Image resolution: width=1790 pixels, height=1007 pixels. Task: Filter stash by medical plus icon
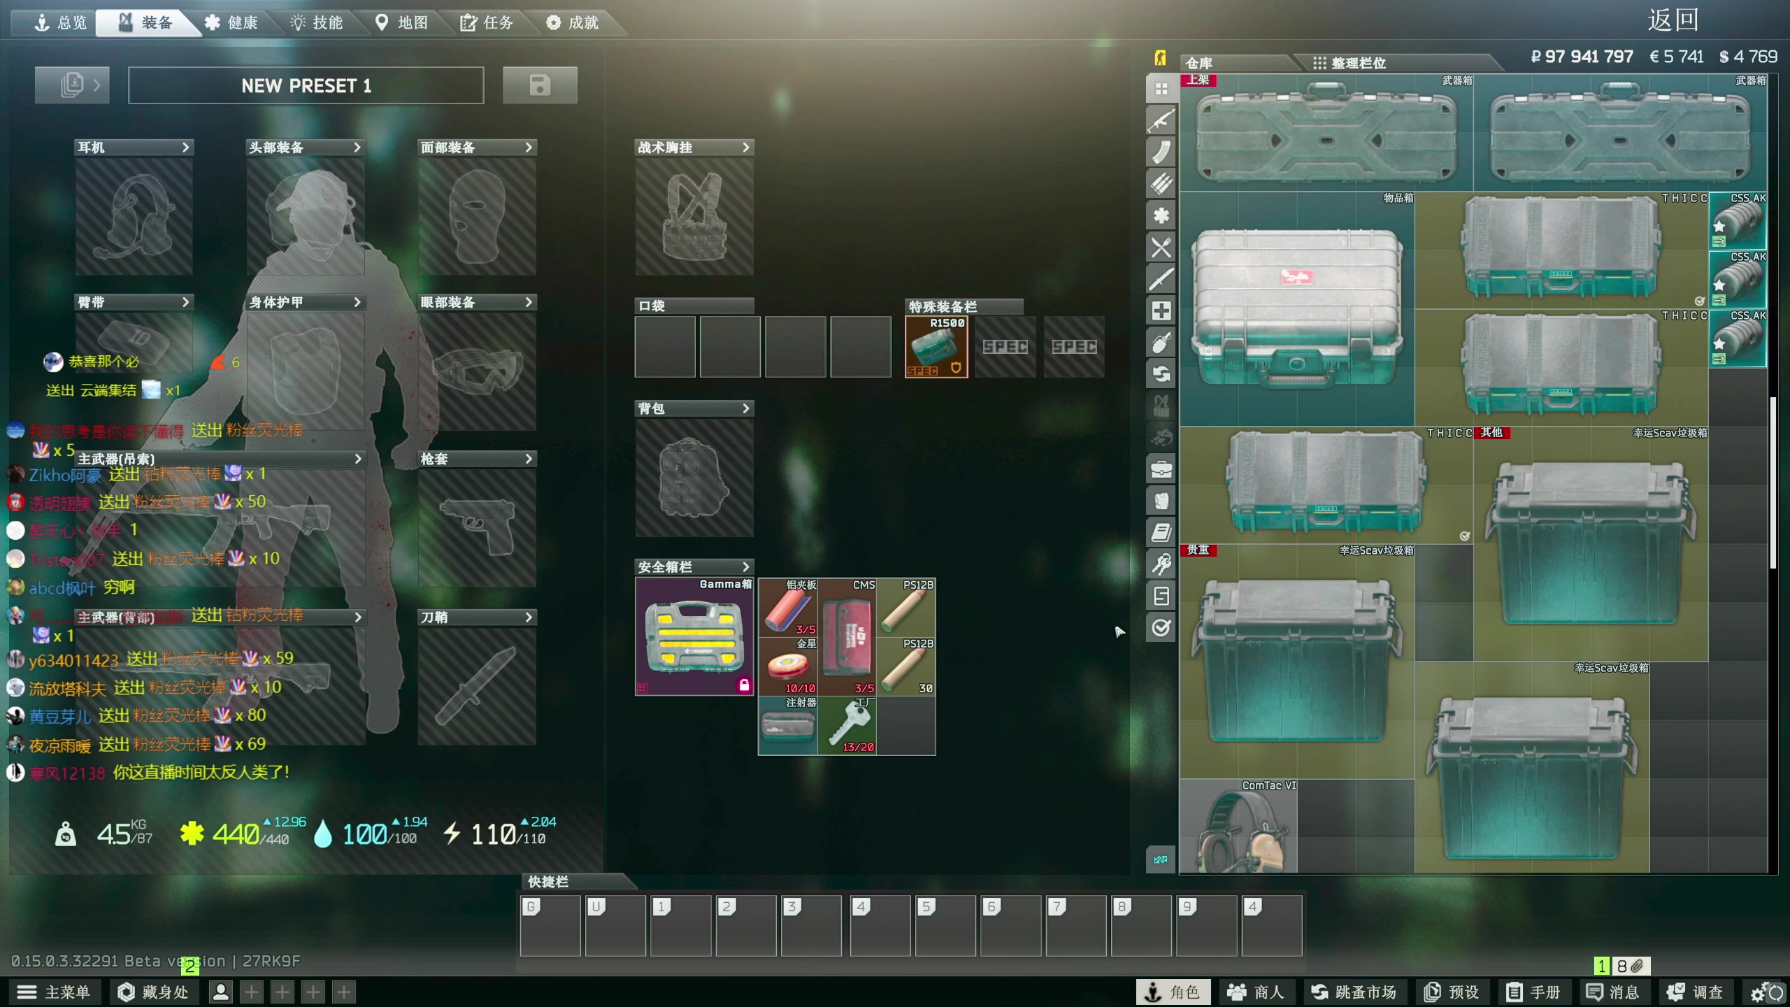1161,310
